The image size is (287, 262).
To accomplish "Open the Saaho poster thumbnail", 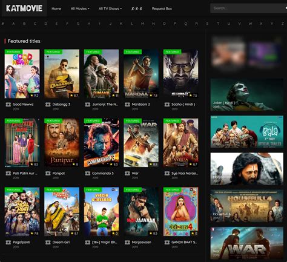I will click(x=180, y=74).
